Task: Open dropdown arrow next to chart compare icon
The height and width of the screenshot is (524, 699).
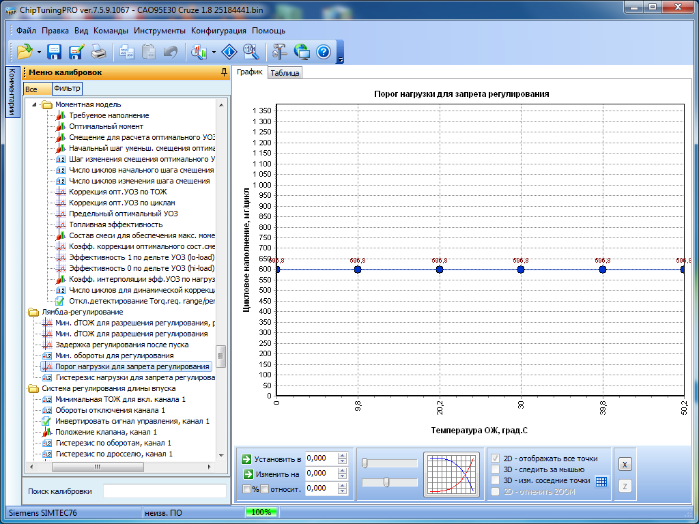Action: point(214,53)
